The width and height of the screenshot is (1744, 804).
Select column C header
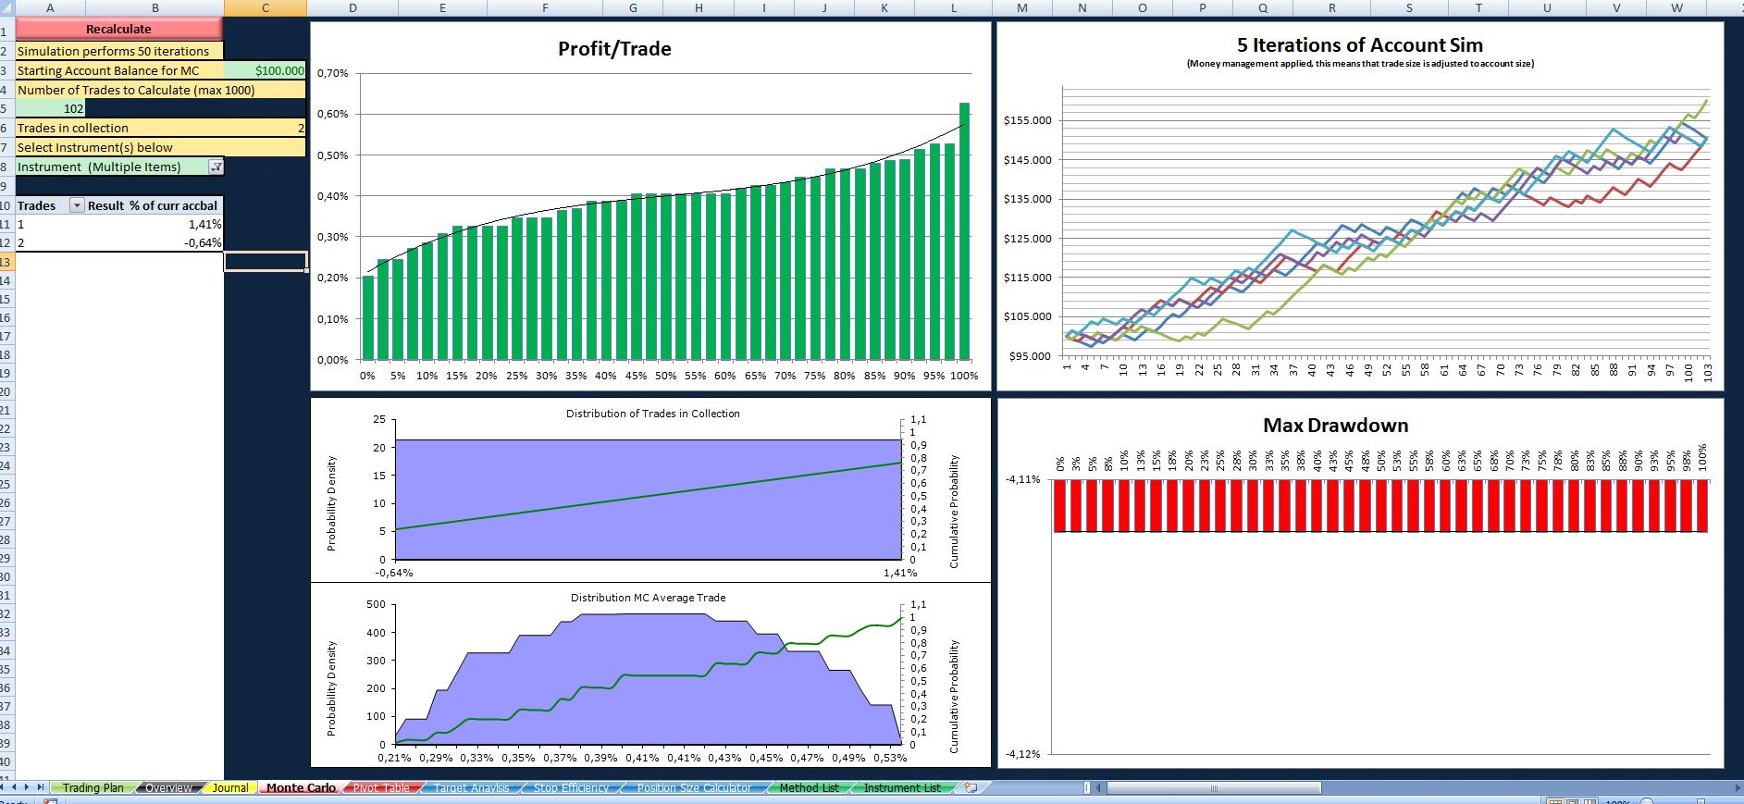[x=266, y=7]
